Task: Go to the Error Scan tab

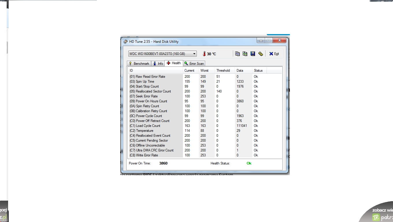Action: [194, 64]
